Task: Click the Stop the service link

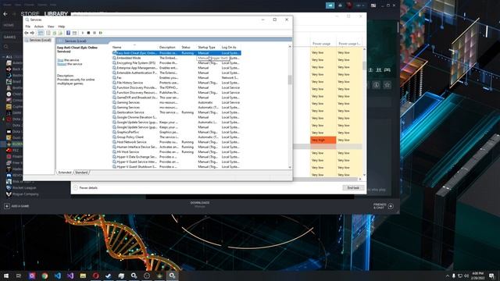Action: (x=60, y=60)
